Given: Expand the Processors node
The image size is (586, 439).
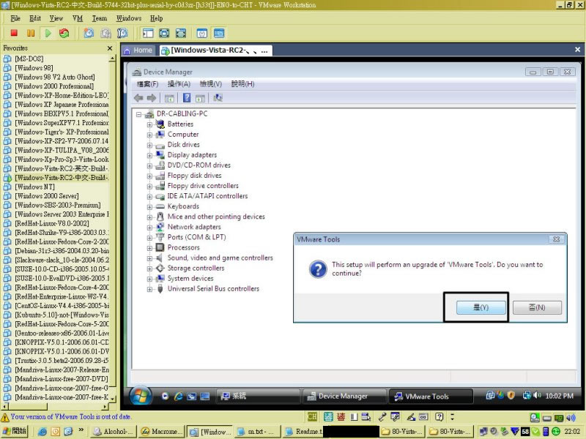Looking at the screenshot, I should pos(149,248).
